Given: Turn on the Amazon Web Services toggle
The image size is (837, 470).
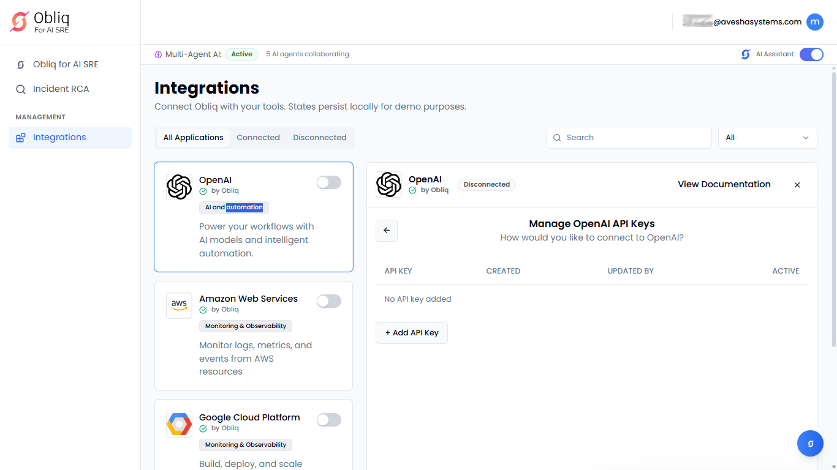Looking at the screenshot, I should coord(328,301).
